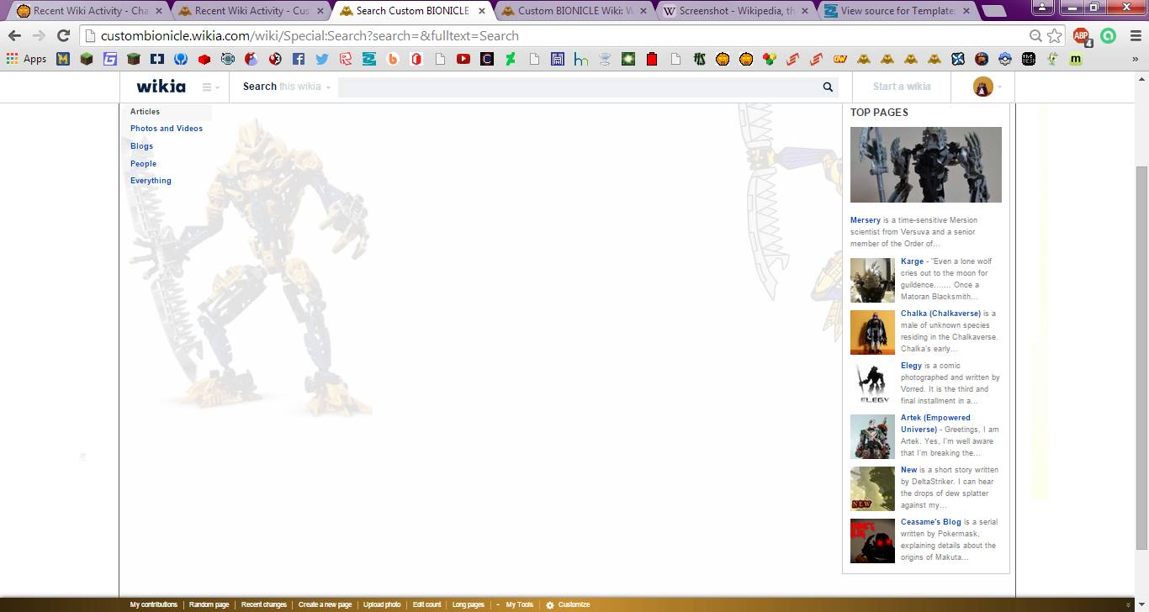
Task: Open the zoom magnifier icon in address bar
Action: coord(1035,36)
